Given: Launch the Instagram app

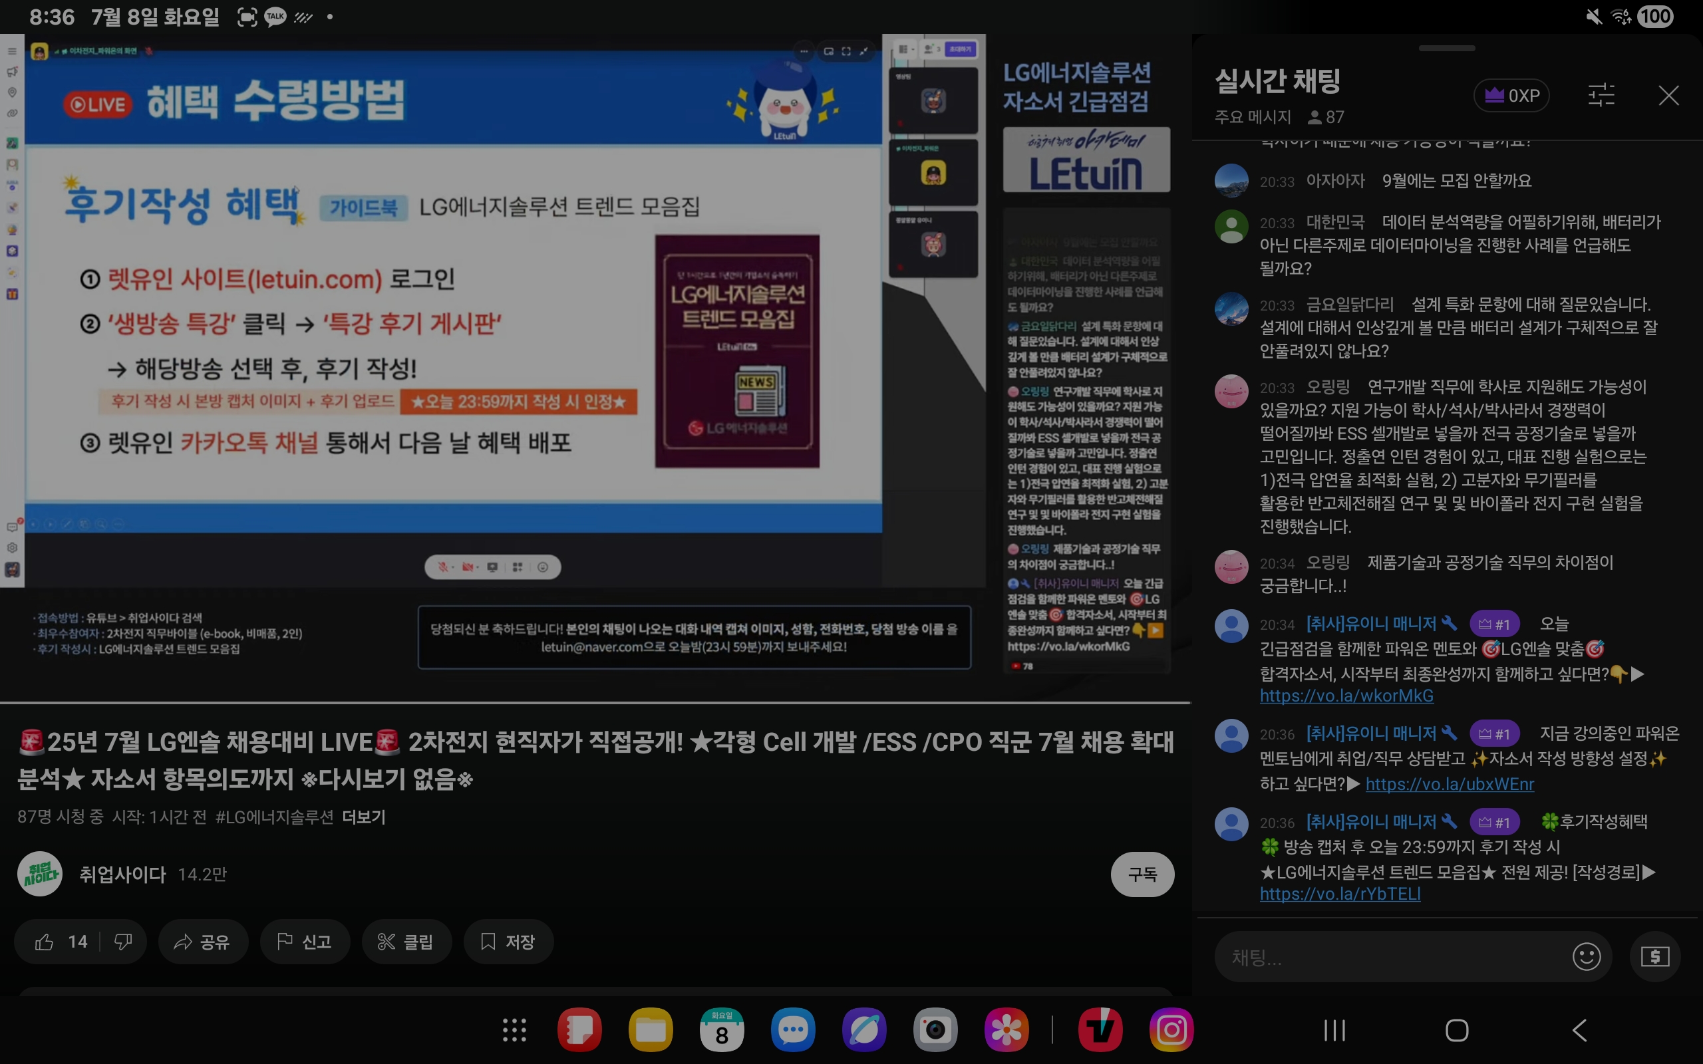Looking at the screenshot, I should coord(1171,1029).
